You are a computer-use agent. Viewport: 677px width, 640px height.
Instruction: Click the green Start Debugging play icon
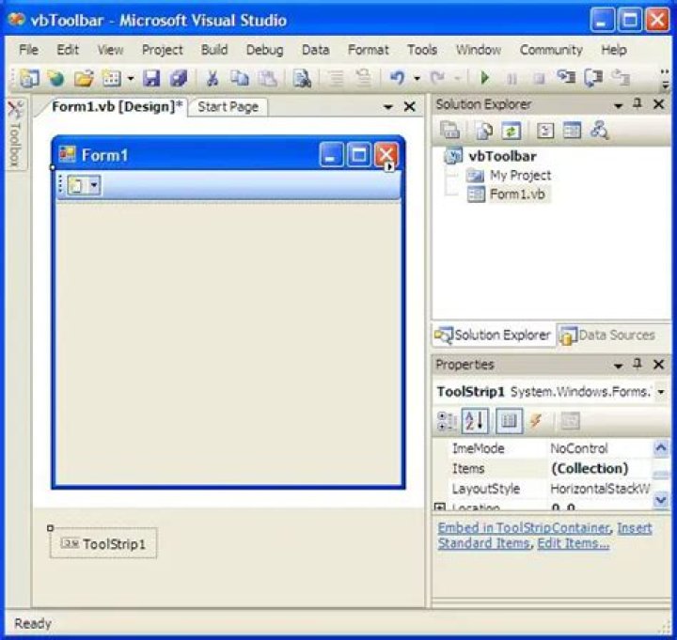[485, 78]
